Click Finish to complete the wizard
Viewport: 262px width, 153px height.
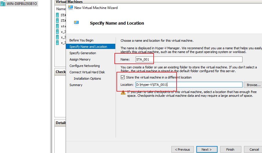click(x=230, y=150)
